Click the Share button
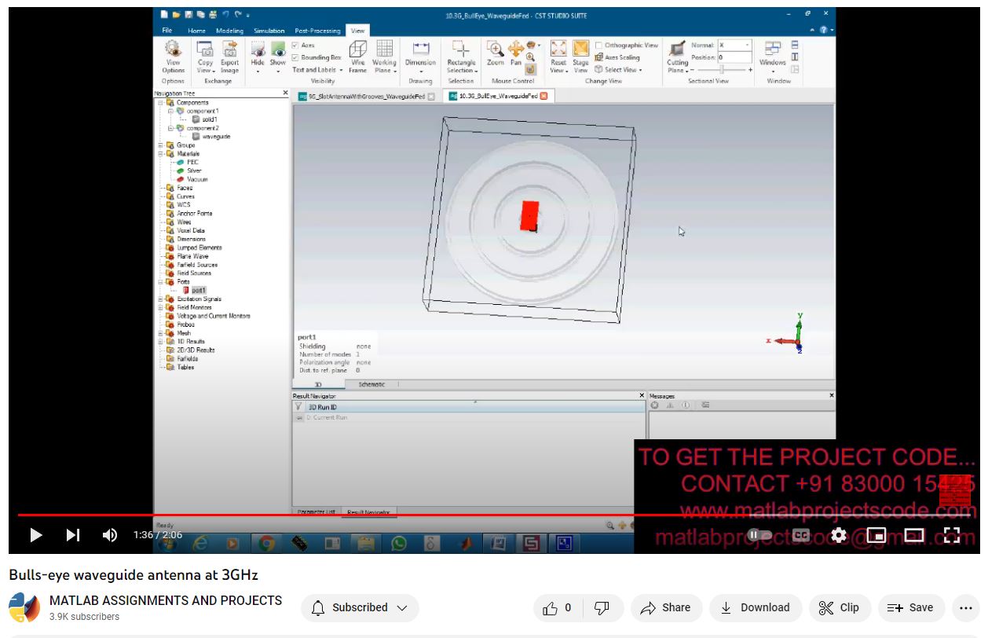Viewport: 988px width, 638px height. (x=665, y=607)
